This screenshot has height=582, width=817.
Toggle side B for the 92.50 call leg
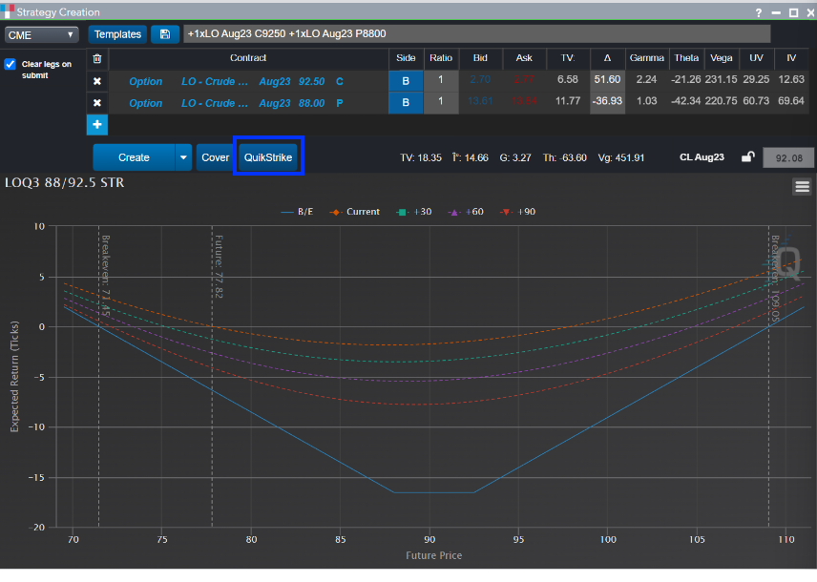coord(406,81)
